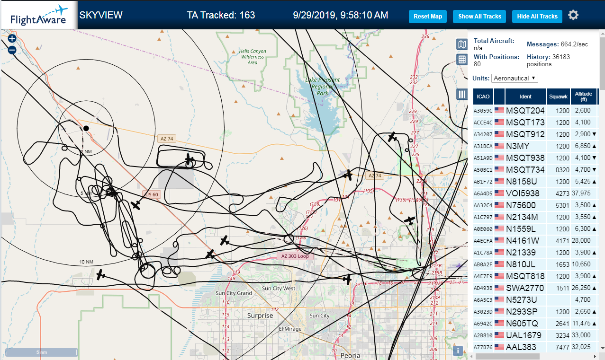This screenshot has height=360, width=605.
Task: Select the MSQT204 US flag icon
Action: (x=499, y=111)
